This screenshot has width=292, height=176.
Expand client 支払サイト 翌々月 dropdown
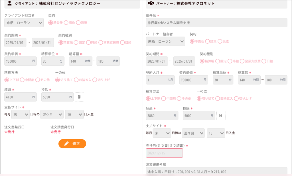(52, 114)
